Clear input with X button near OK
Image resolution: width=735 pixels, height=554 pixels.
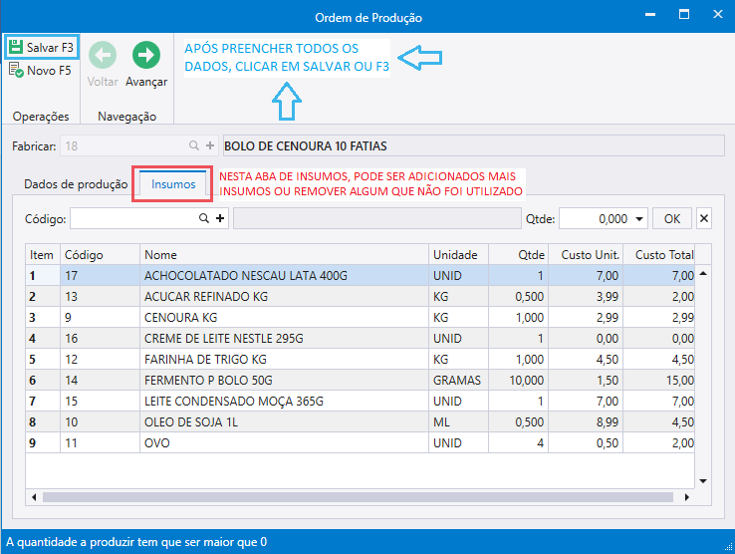(703, 218)
